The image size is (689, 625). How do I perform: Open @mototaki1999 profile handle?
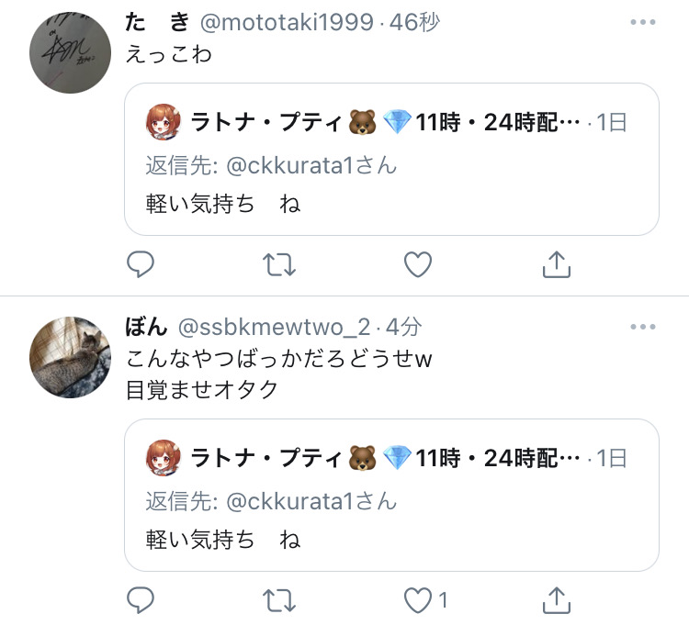click(287, 22)
